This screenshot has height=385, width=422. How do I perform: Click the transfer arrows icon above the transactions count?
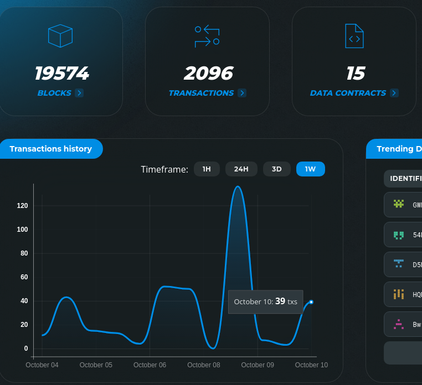tap(207, 36)
